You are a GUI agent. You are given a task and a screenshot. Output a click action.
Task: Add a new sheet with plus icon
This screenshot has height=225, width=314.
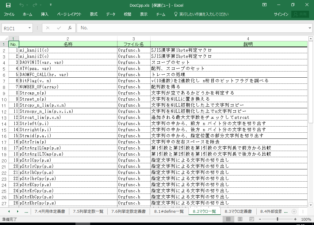[x=294, y=211]
